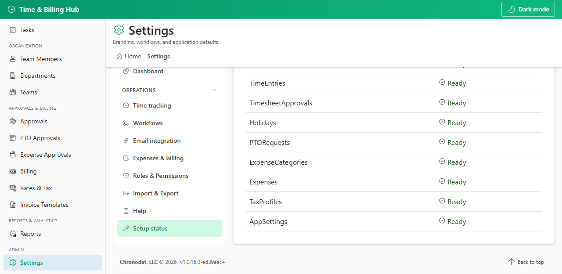The width and height of the screenshot is (562, 274).
Task: Click the Holidays row label
Action: click(263, 123)
